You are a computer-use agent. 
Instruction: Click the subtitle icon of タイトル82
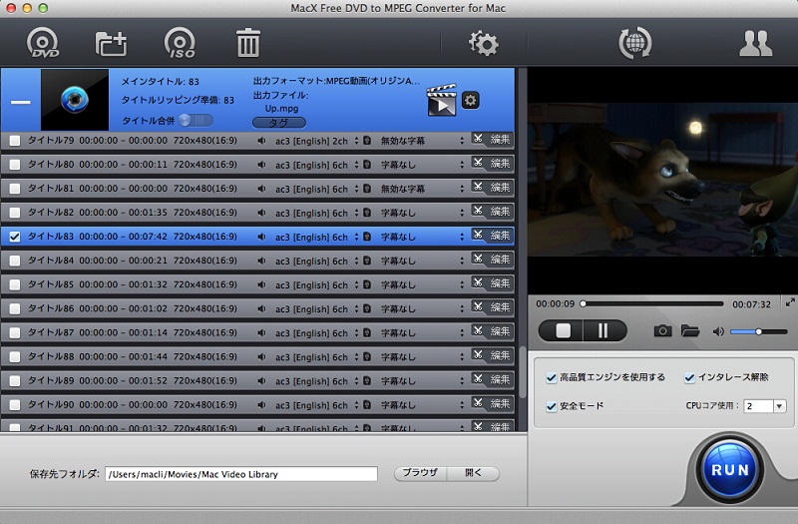367,213
